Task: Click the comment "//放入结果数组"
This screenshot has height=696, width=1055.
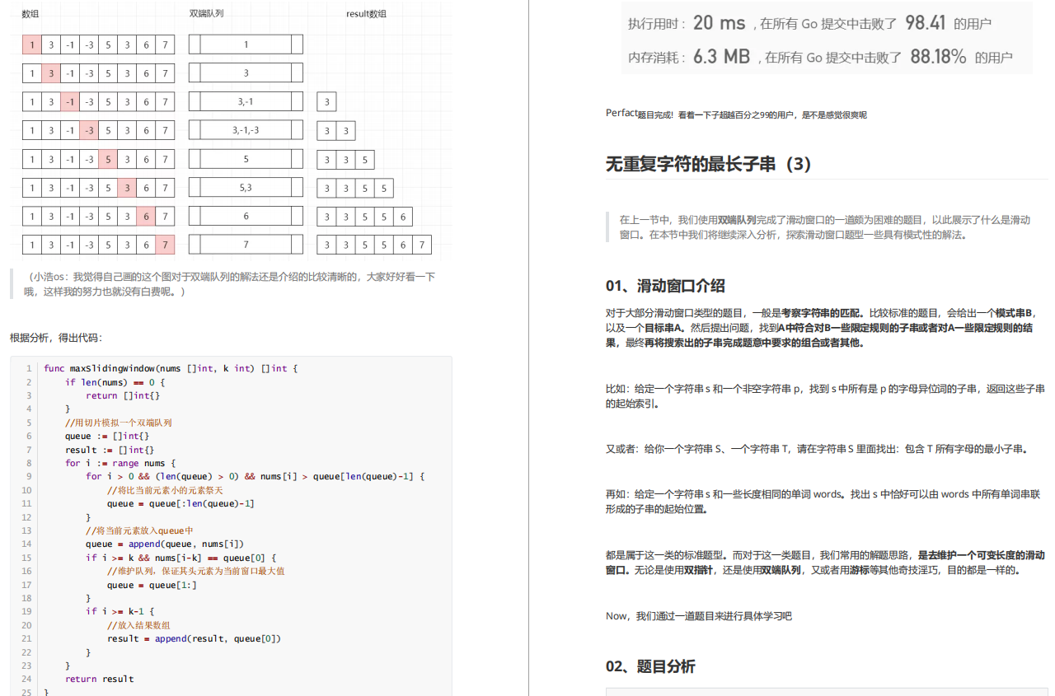Action: click(138, 625)
